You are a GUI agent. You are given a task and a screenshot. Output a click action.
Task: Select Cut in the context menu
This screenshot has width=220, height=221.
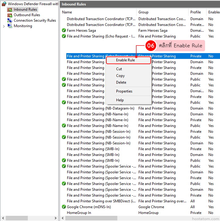tap(119, 69)
